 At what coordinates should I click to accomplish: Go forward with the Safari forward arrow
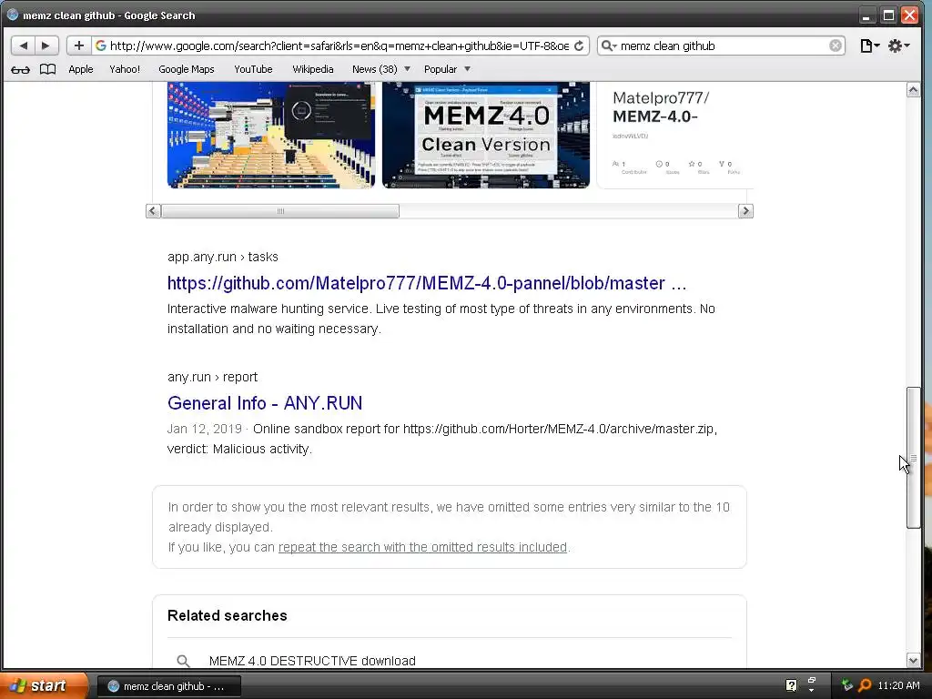pyautogui.click(x=46, y=46)
